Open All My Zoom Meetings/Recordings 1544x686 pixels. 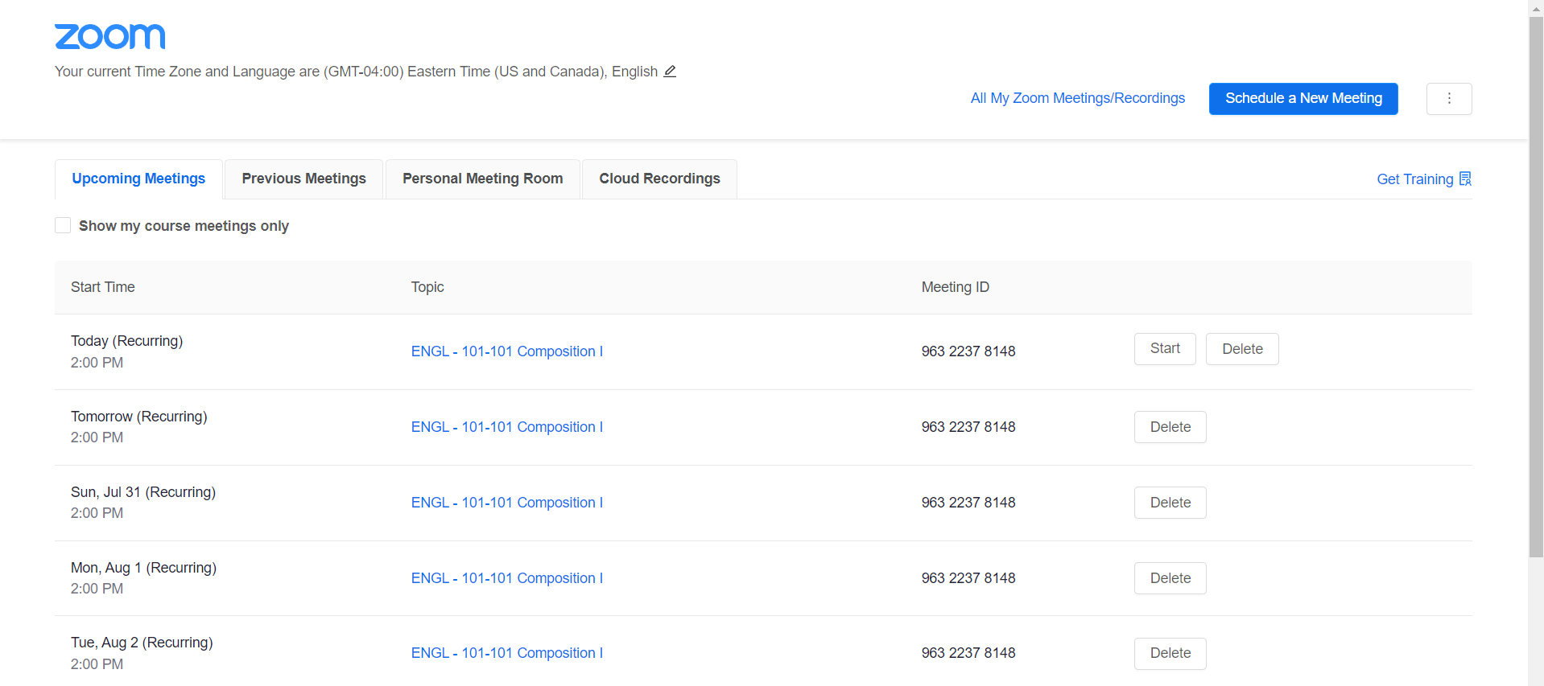coord(1077,98)
